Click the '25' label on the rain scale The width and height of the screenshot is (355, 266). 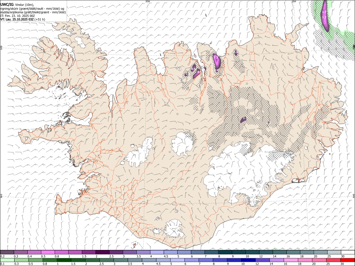tap(328, 264)
